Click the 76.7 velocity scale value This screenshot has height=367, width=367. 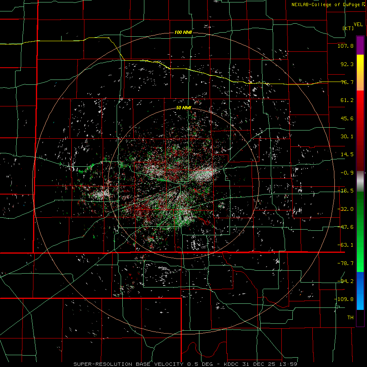click(347, 82)
